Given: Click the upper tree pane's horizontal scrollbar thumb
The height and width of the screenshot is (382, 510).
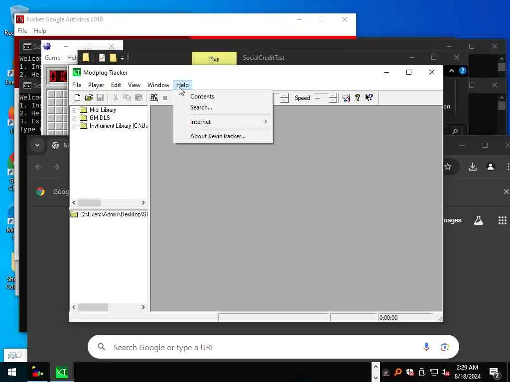Looking at the screenshot, I should pos(90,203).
